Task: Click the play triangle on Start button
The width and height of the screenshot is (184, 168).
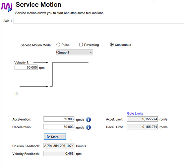Action: 48,137
